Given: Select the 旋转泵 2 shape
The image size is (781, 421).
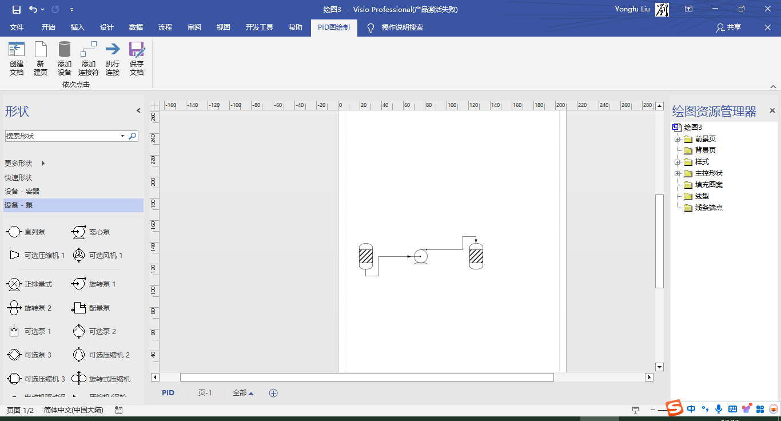Looking at the screenshot, I should (x=29, y=308).
